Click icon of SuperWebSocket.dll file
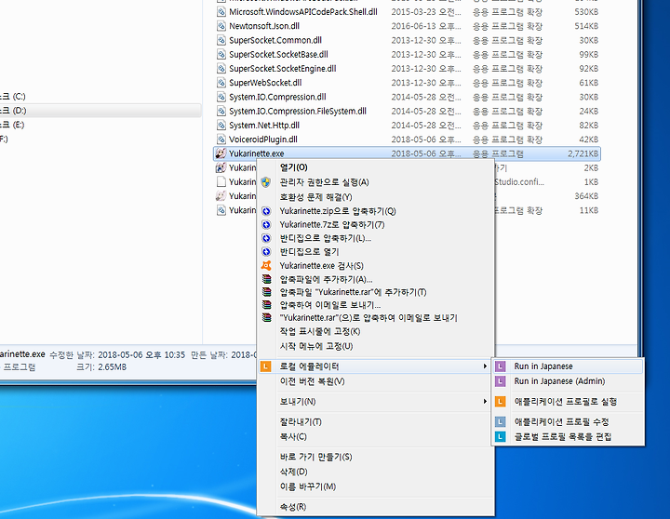 pyautogui.click(x=221, y=83)
